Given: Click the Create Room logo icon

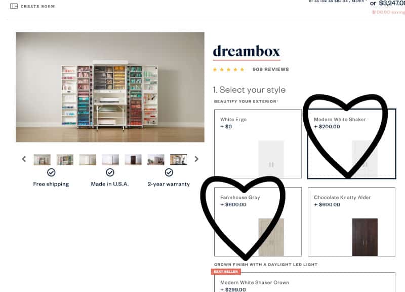Looking at the screenshot, I should [14, 6].
